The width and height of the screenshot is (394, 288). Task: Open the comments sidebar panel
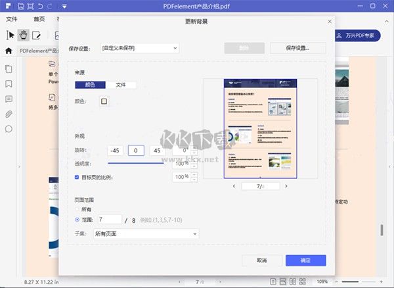pyautogui.click(x=9, y=99)
